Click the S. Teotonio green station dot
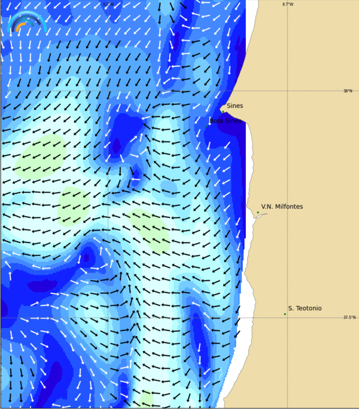The width and height of the screenshot is (359, 409). tap(285, 314)
